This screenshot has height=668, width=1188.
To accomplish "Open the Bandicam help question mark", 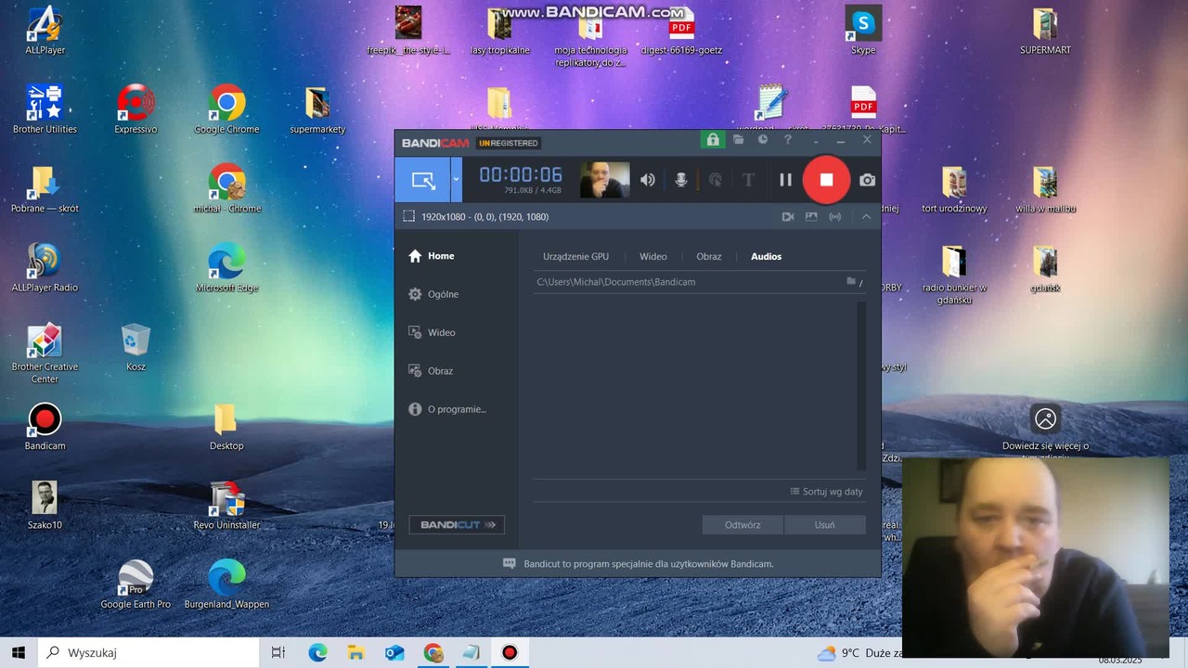I will tap(788, 140).
